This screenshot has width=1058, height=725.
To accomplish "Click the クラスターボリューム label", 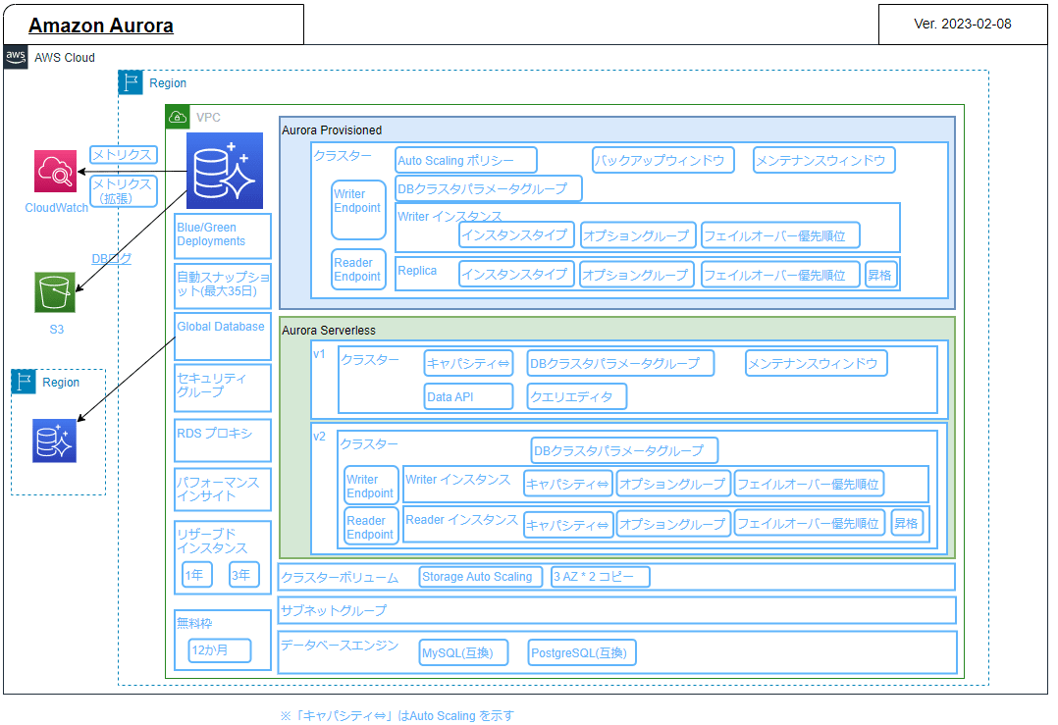I will click(340, 578).
